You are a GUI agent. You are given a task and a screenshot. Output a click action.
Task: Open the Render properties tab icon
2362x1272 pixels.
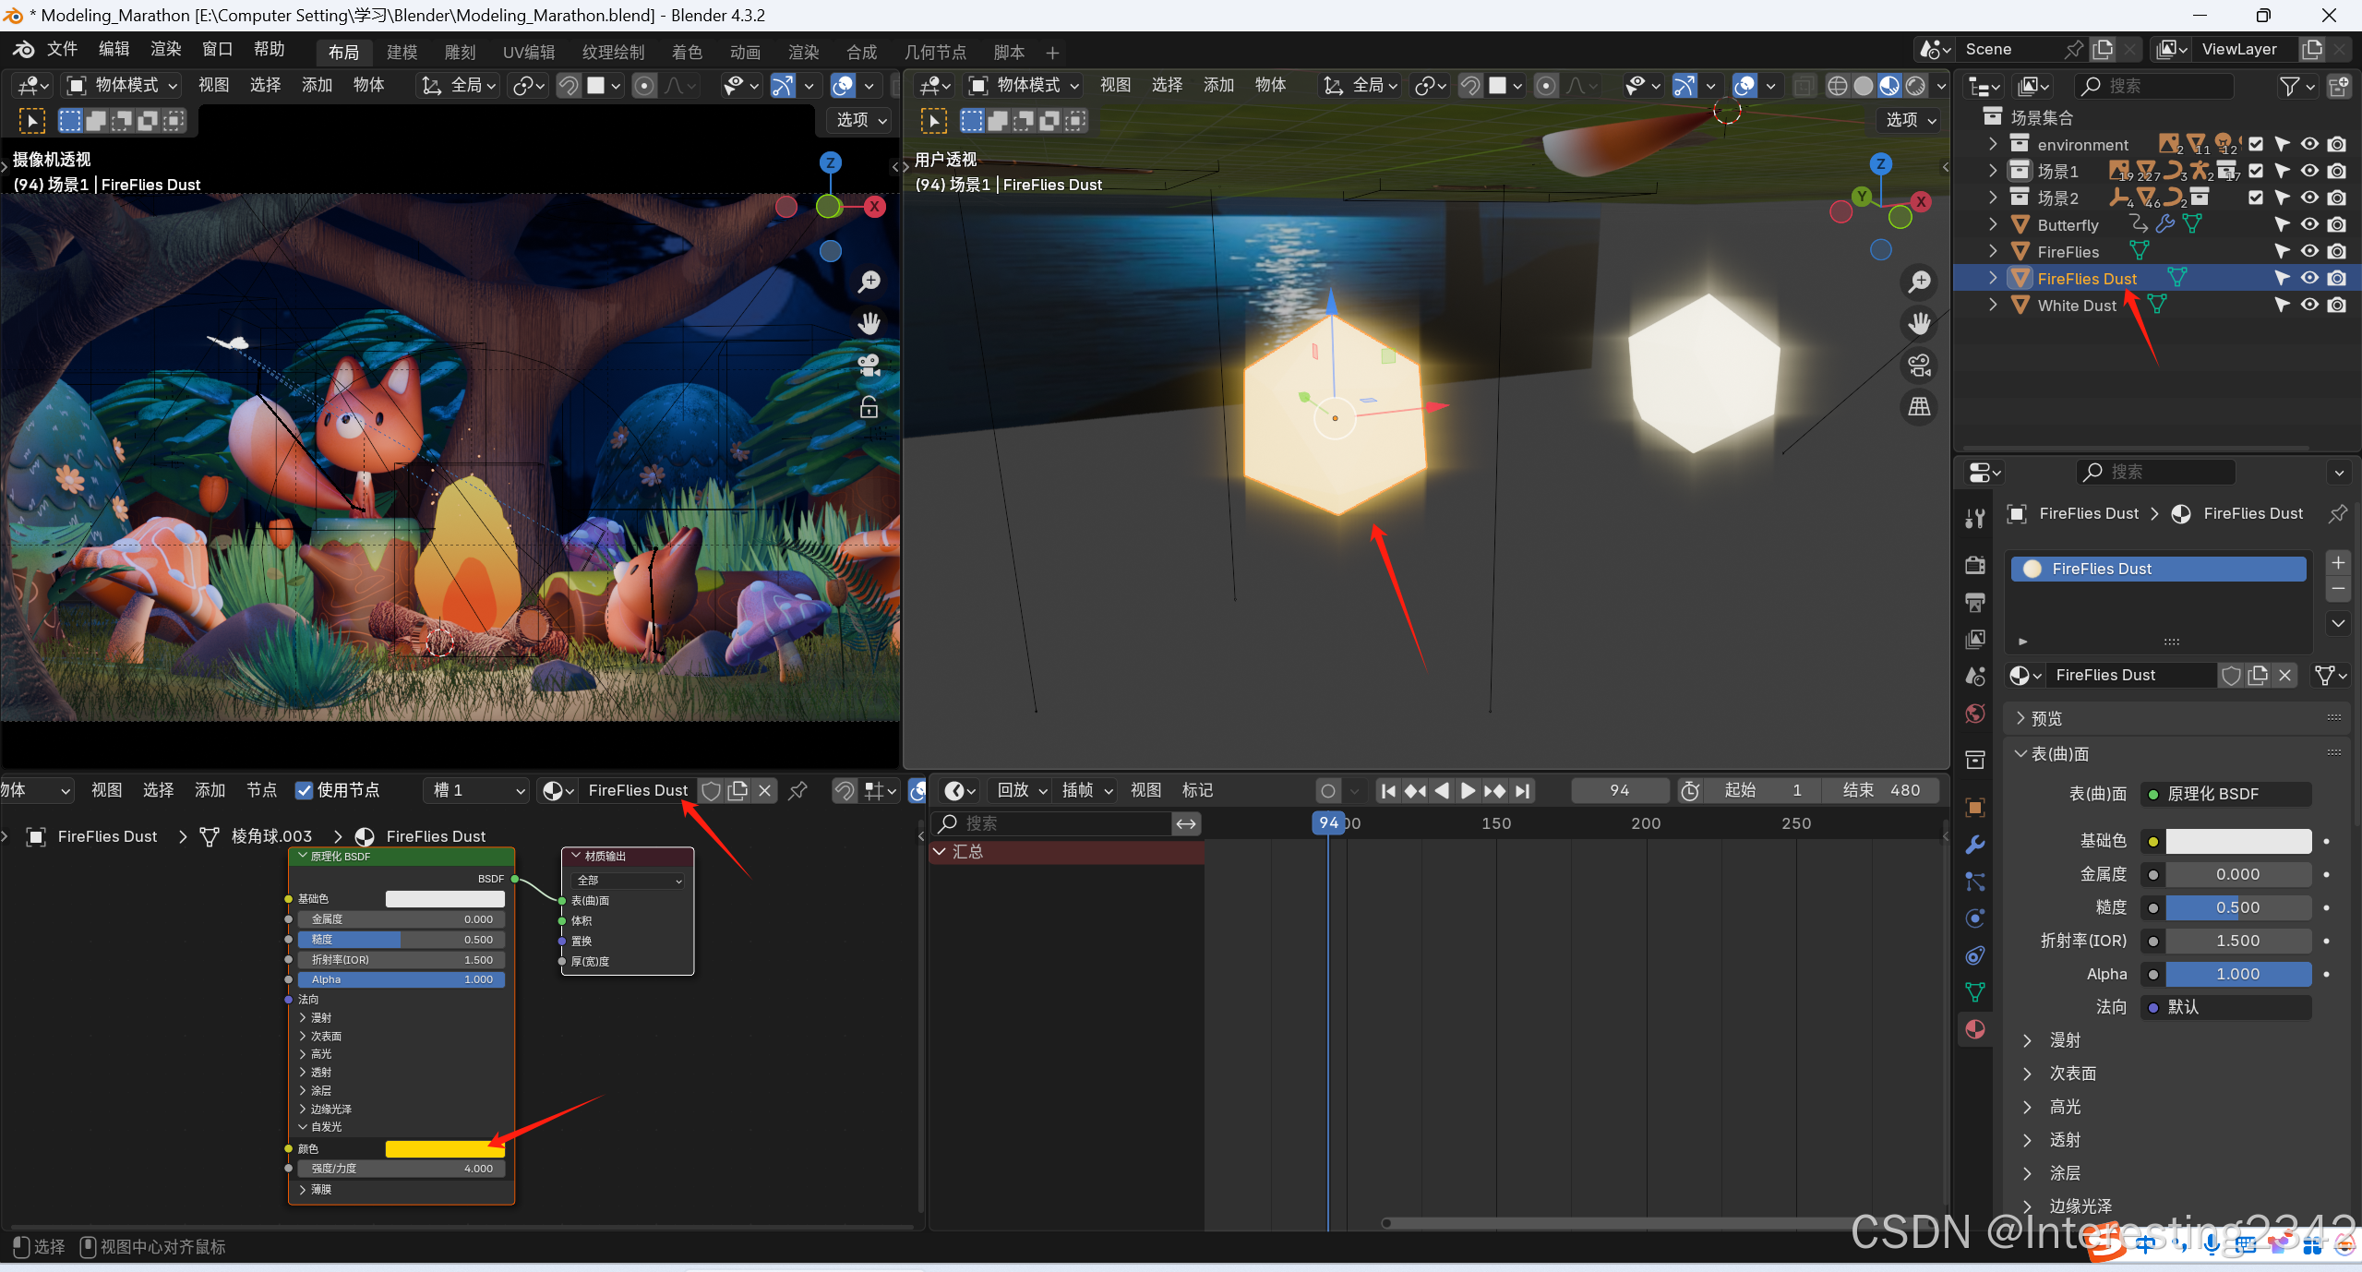pyautogui.click(x=1975, y=565)
